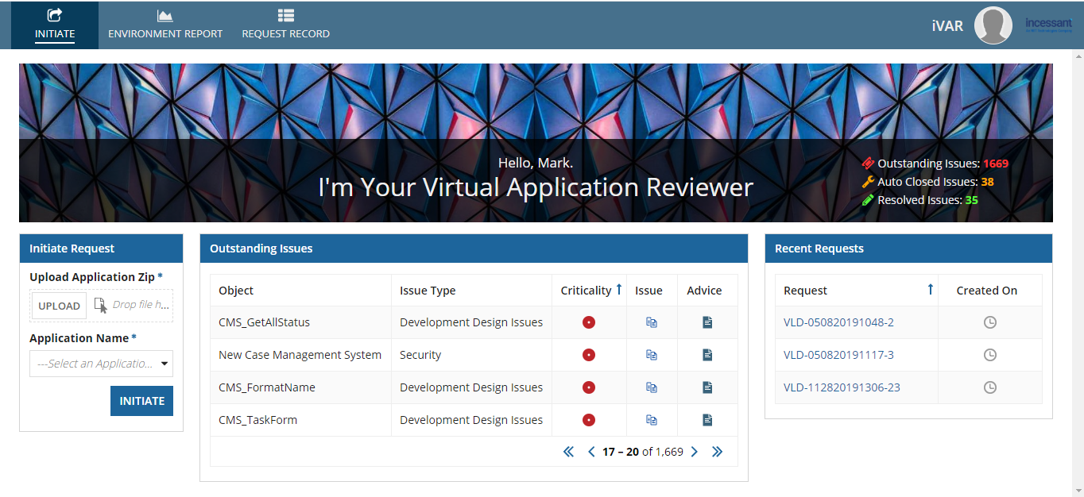Open advice document for CMS_GetAllStatus
This screenshot has width=1084, height=497.
(x=707, y=322)
